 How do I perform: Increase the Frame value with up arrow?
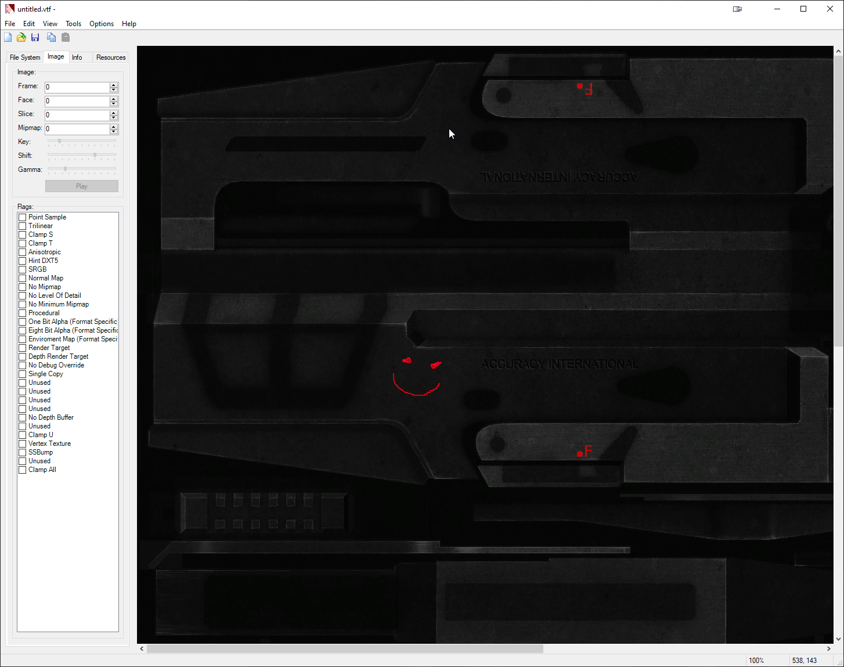(x=114, y=85)
